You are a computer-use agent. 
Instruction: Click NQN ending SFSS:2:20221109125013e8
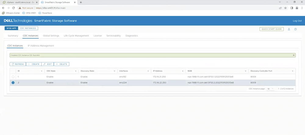click(x=211, y=83)
